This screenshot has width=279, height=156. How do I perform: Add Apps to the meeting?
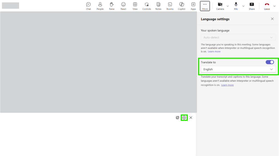193,6
